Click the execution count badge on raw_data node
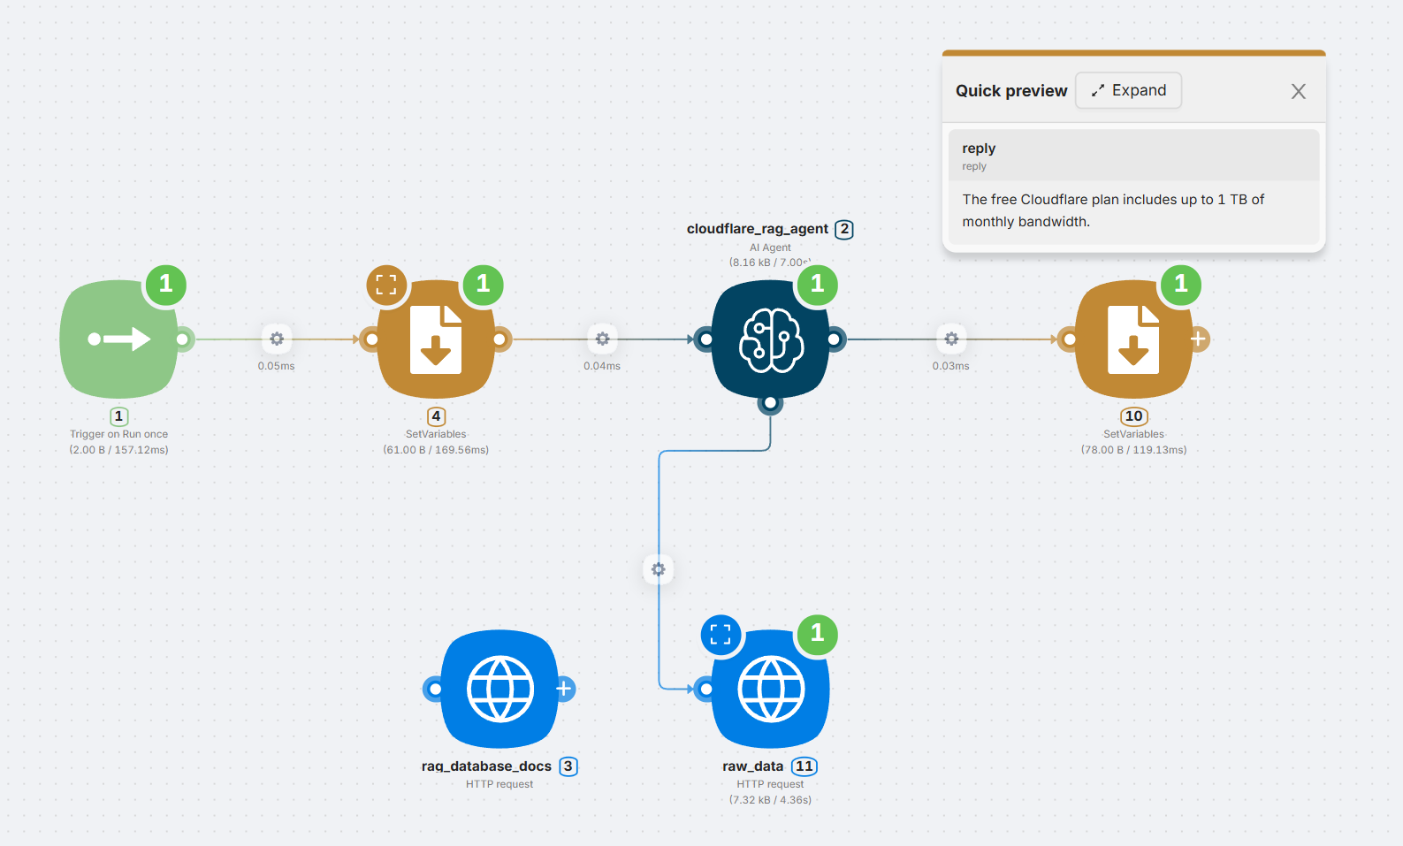Image resolution: width=1403 pixels, height=846 pixels. point(817,633)
